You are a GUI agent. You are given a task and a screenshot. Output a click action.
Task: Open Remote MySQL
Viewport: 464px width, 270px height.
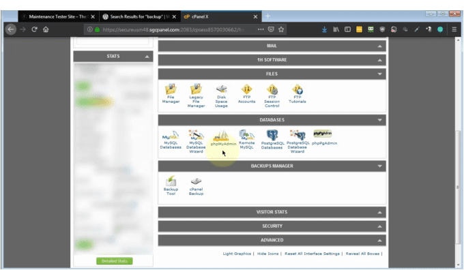coord(247,139)
